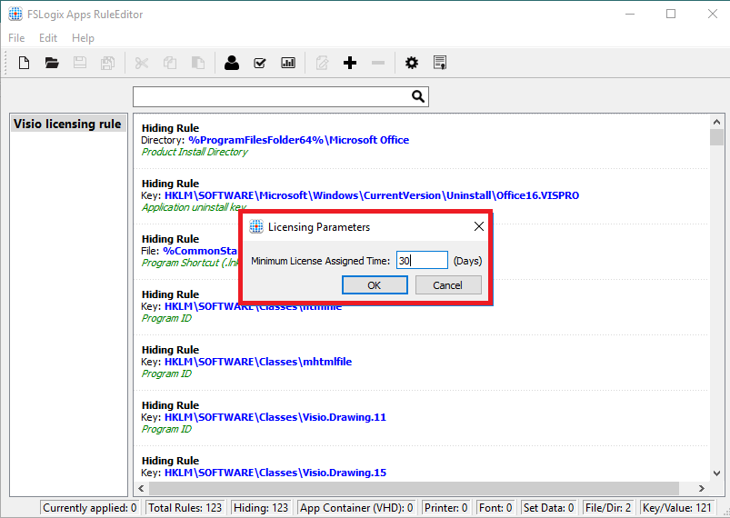
Task: Click Font: 0 in status bar
Action: (x=495, y=508)
